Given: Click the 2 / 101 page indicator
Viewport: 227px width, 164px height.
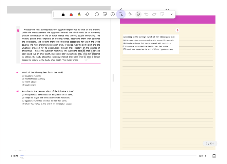Looking at the screenshot, I should pyautogui.click(x=210, y=143).
